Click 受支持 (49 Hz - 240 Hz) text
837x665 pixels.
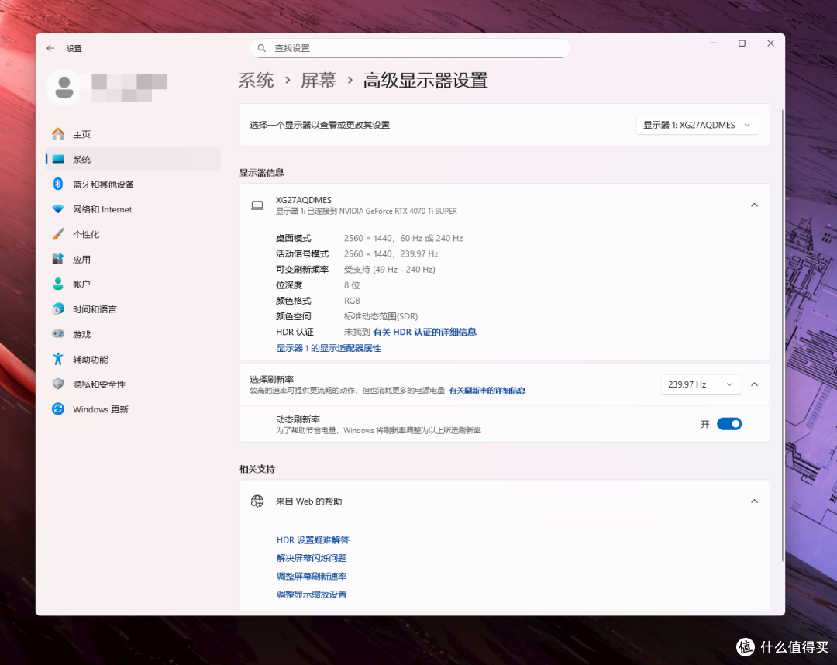coord(390,269)
